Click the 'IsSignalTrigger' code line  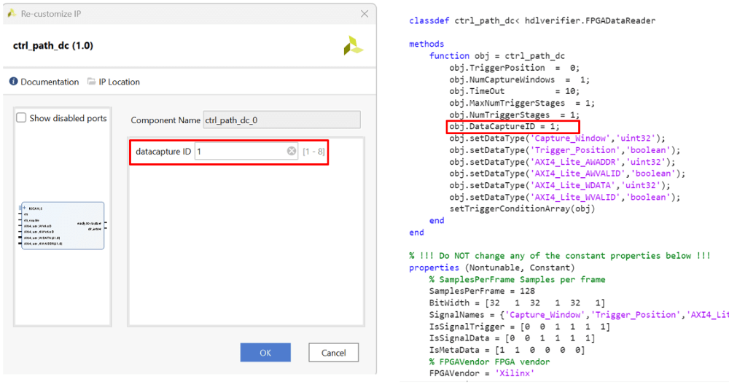pos(519,327)
